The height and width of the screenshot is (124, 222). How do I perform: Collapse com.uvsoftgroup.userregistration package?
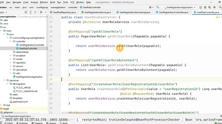[x=7, y=38]
